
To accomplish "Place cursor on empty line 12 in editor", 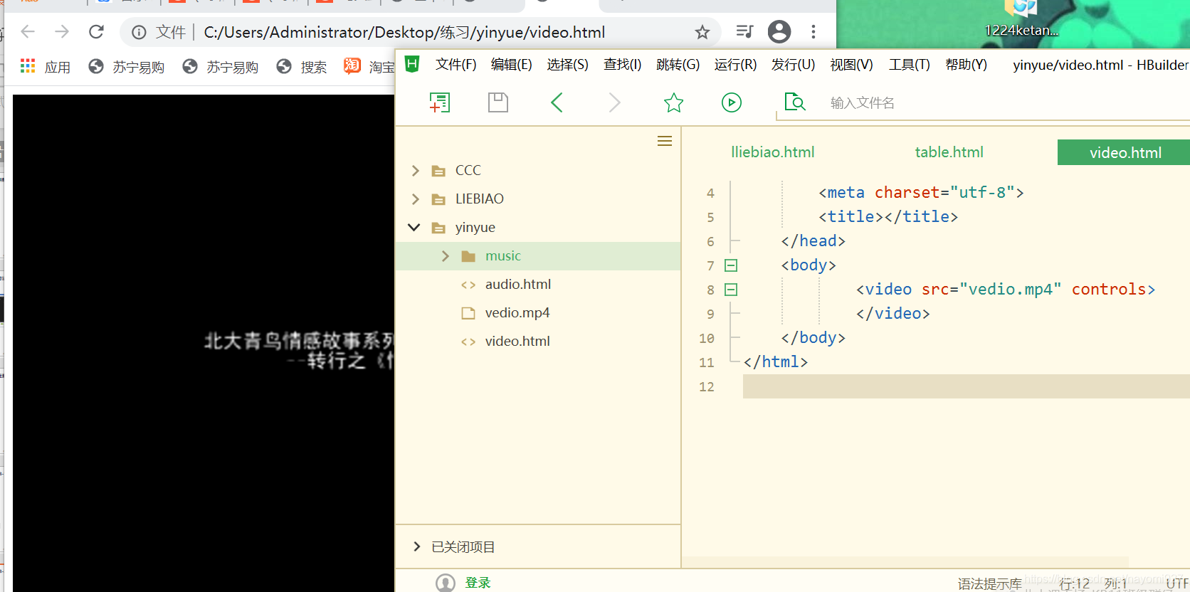I will coord(966,386).
